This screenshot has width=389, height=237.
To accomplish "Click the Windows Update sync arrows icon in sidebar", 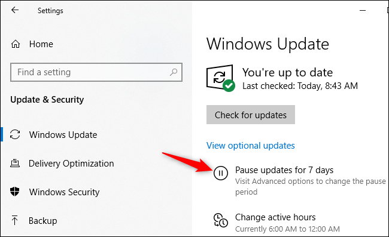I will pyautogui.click(x=15, y=134).
